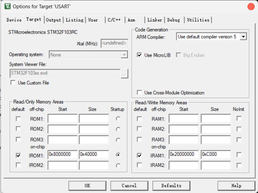The height and width of the screenshot is (193, 258).
Task: Open the Debug tab
Action: pos(174,20)
